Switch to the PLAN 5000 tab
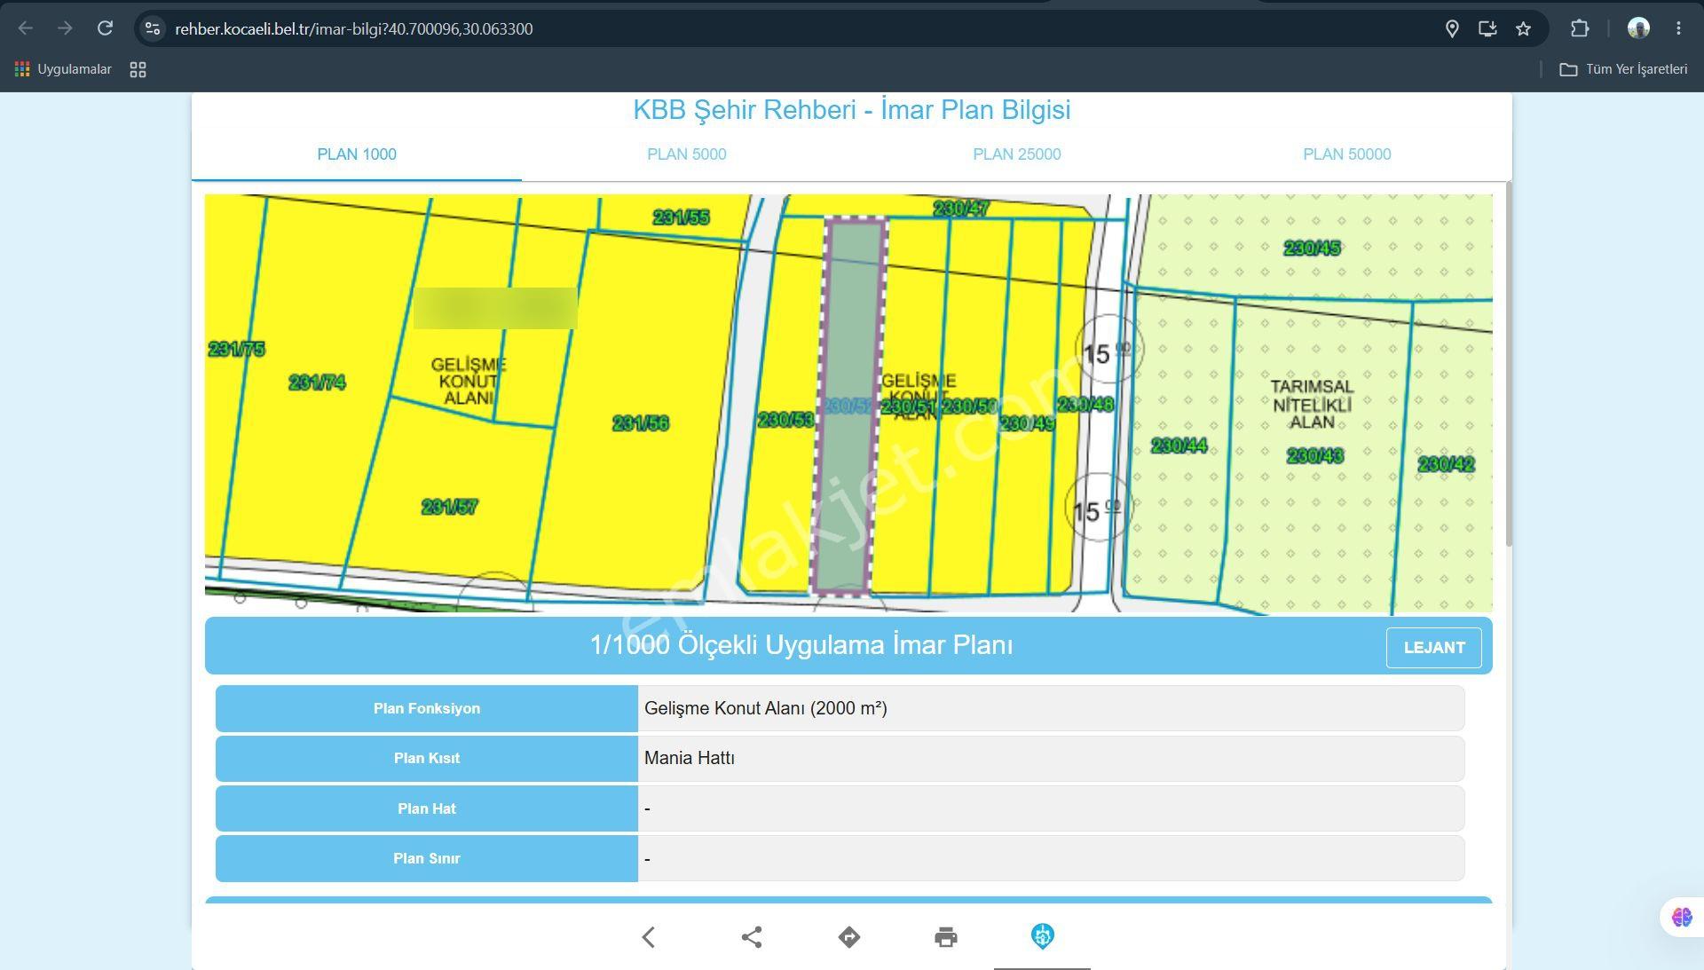Image resolution: width=1704 pixels, height=970 pixels. (x=687, y=154)
